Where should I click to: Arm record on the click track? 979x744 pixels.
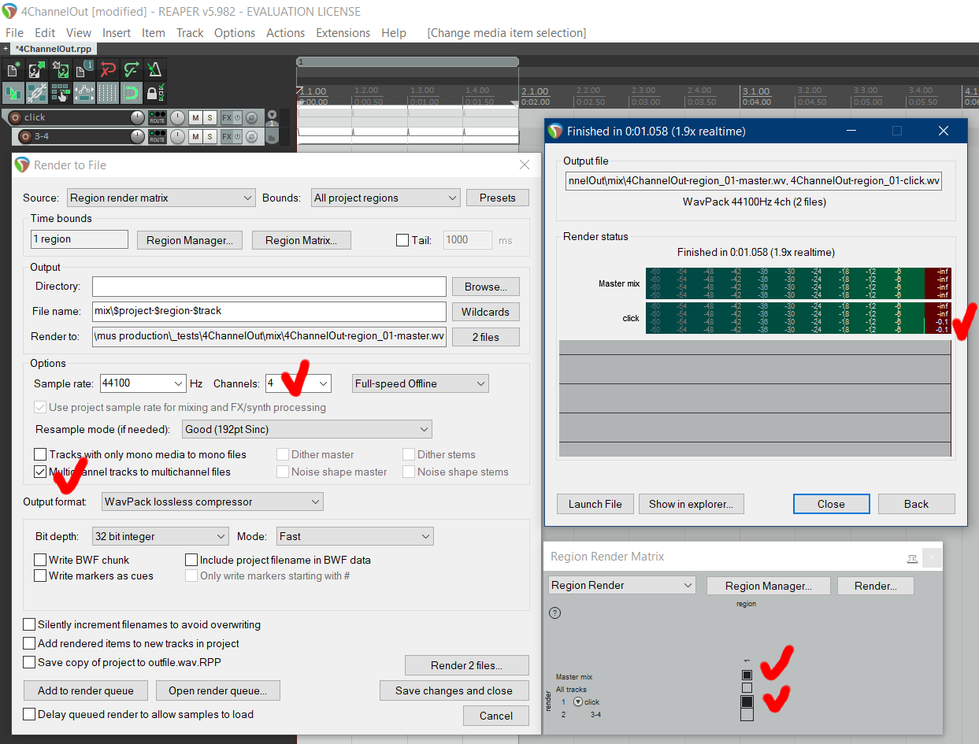15,118
